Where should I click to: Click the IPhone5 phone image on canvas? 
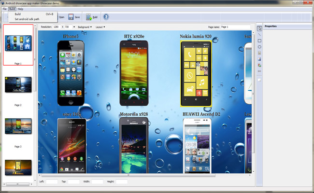point(71,73)
